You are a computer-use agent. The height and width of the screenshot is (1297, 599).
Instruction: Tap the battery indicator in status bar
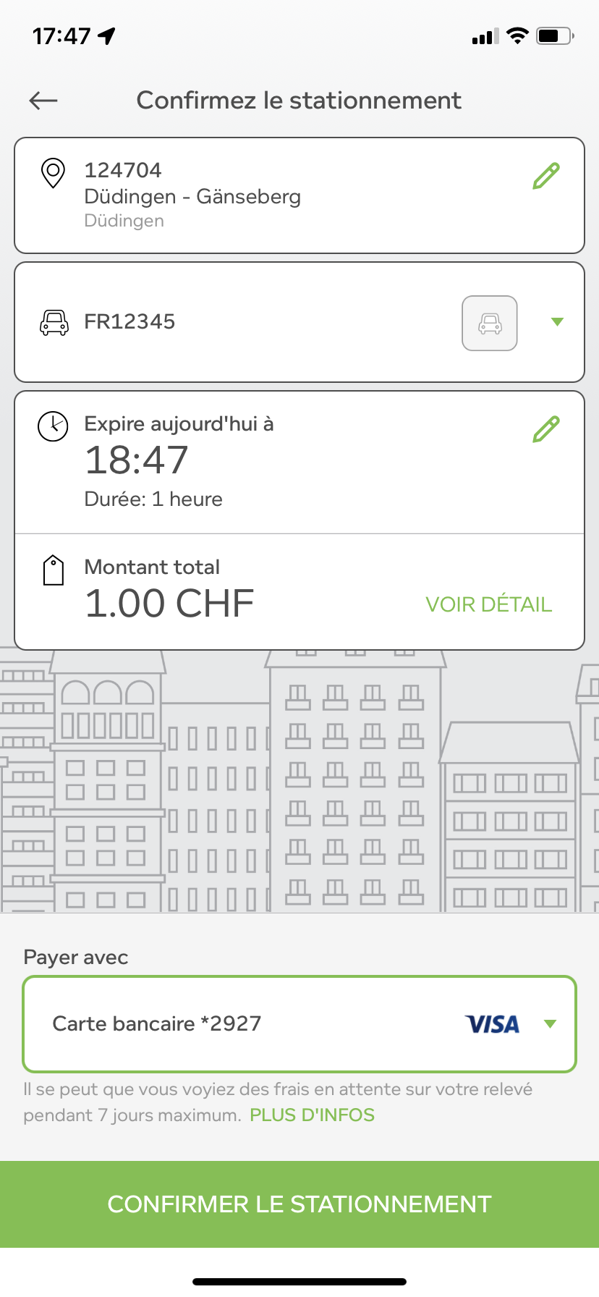point(556,35)
